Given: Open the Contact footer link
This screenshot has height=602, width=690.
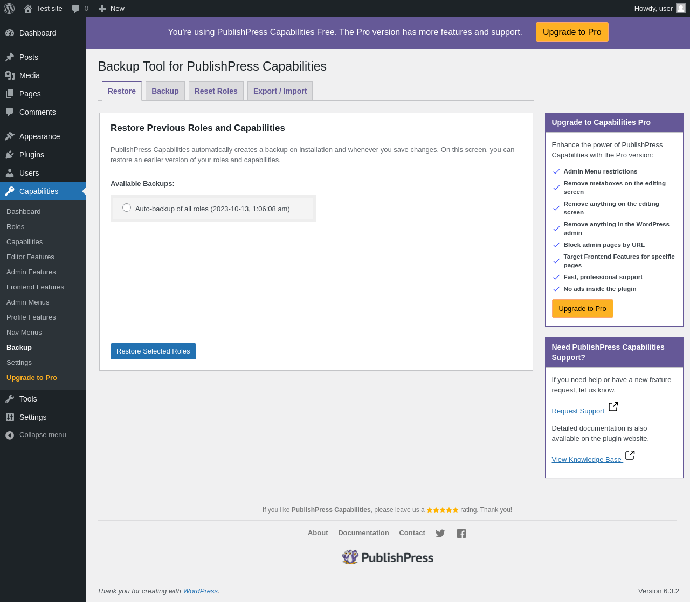Looking at the screenshot, I should coord(412,533).
